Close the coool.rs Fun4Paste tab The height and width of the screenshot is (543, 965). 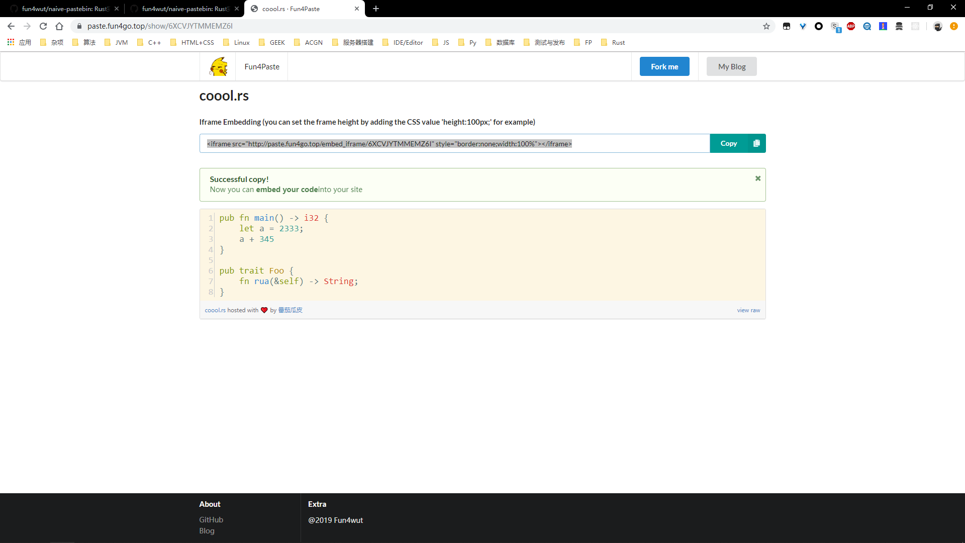point(357,9)
